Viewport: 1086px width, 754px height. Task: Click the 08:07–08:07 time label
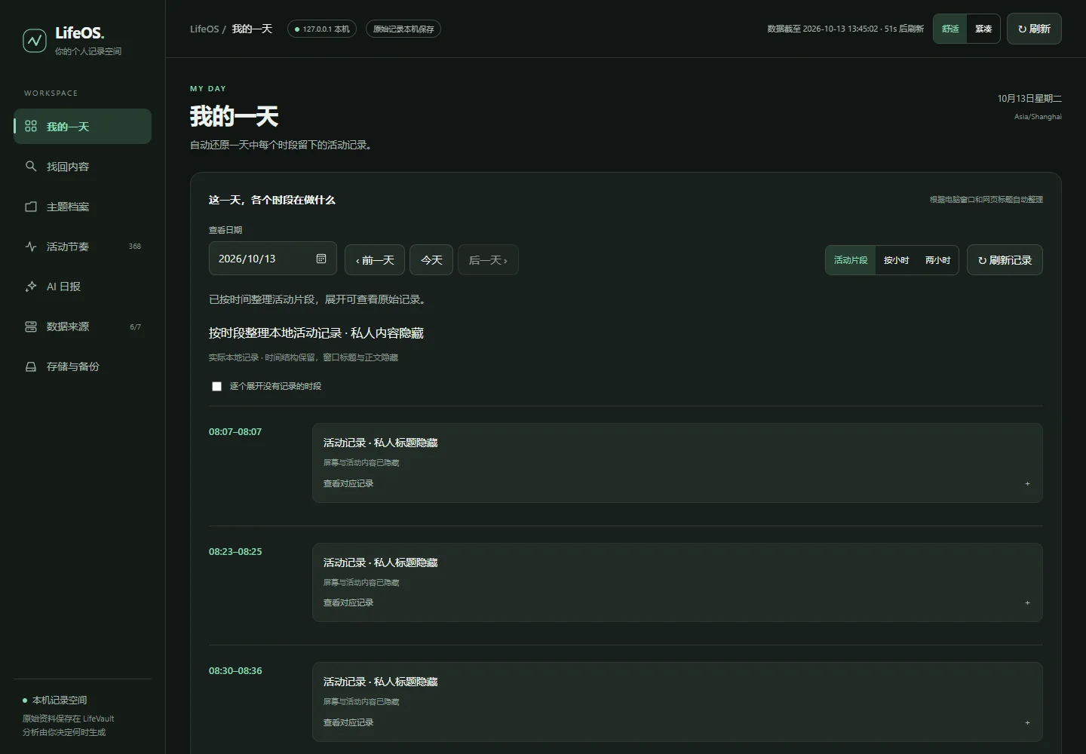(235, 432)
